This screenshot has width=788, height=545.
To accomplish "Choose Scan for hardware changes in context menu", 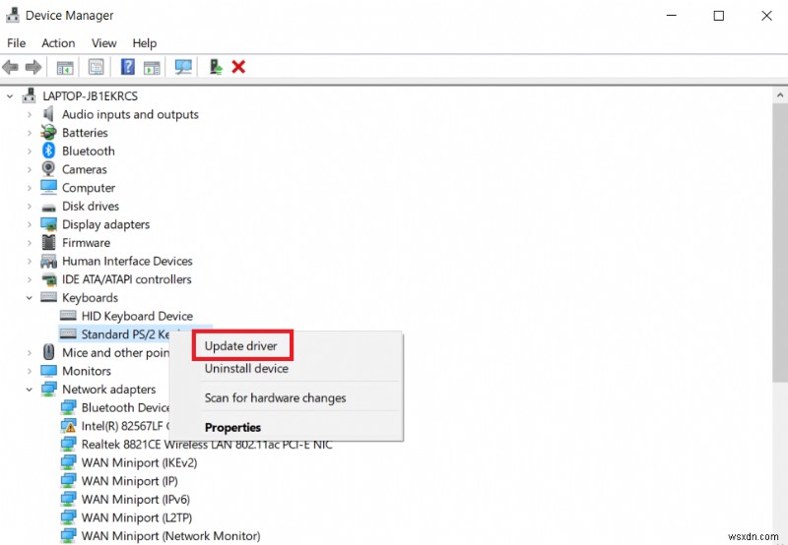I will [x=275, y=398].
